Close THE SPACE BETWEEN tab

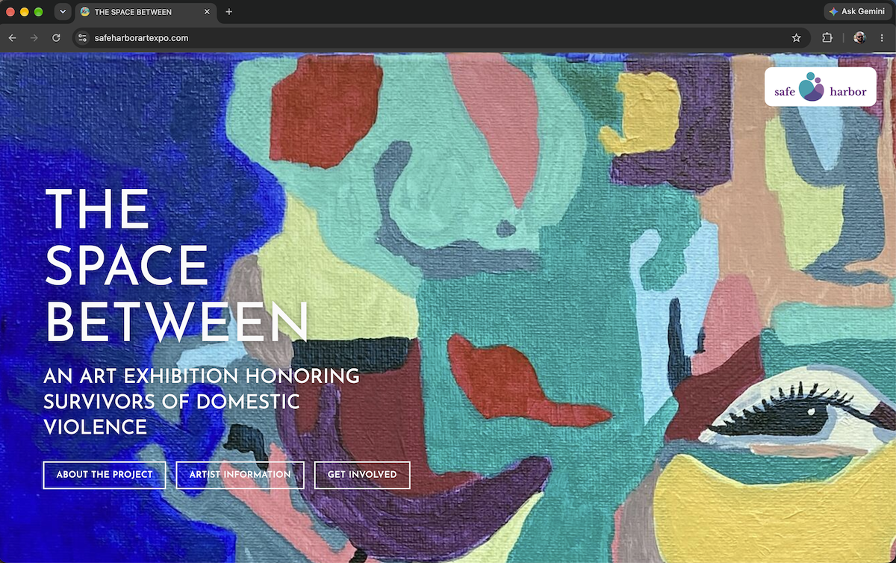pyautogui.click(x=207, y=12)
